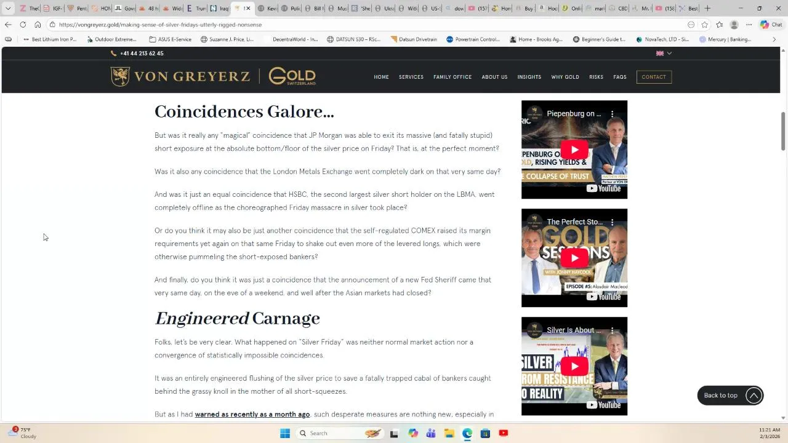Open the Beginner's Guide bookmark
This screenshot has height=443, width=788.
click(599, 39)
